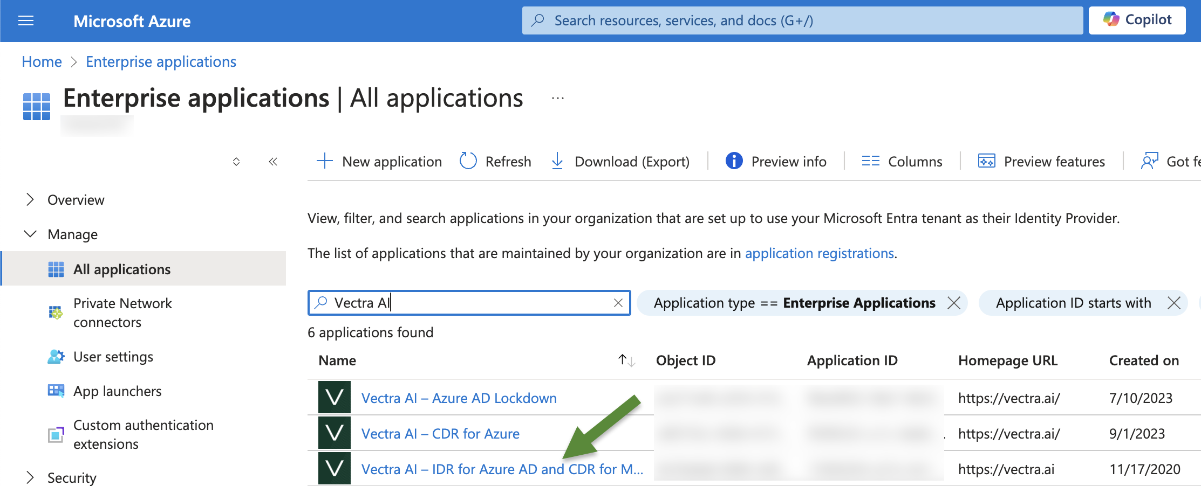Image resolution: width=1201 pixels, height=486 pixels.
Task: Click the Refresh icon in toolbar
Action: pyautogui.click(x=468, y=161)
